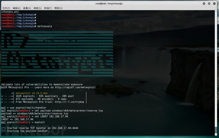Image resolution: width=219 pixels, height=138 pixels.
Task: Click the 'exploit' command at the prompt
Action: 40,122
